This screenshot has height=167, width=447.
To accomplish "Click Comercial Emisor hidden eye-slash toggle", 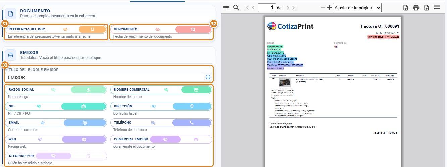I will click(x=165, y=139).
